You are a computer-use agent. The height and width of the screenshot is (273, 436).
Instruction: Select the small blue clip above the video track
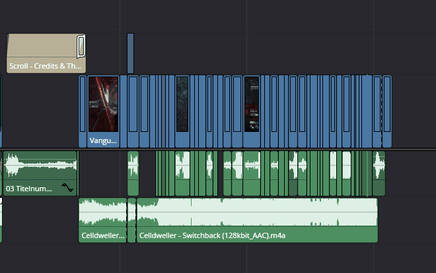130,53
